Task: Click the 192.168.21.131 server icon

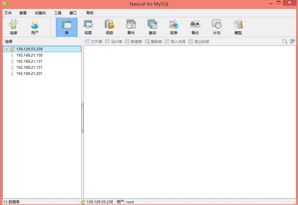Action: point(12,61)
